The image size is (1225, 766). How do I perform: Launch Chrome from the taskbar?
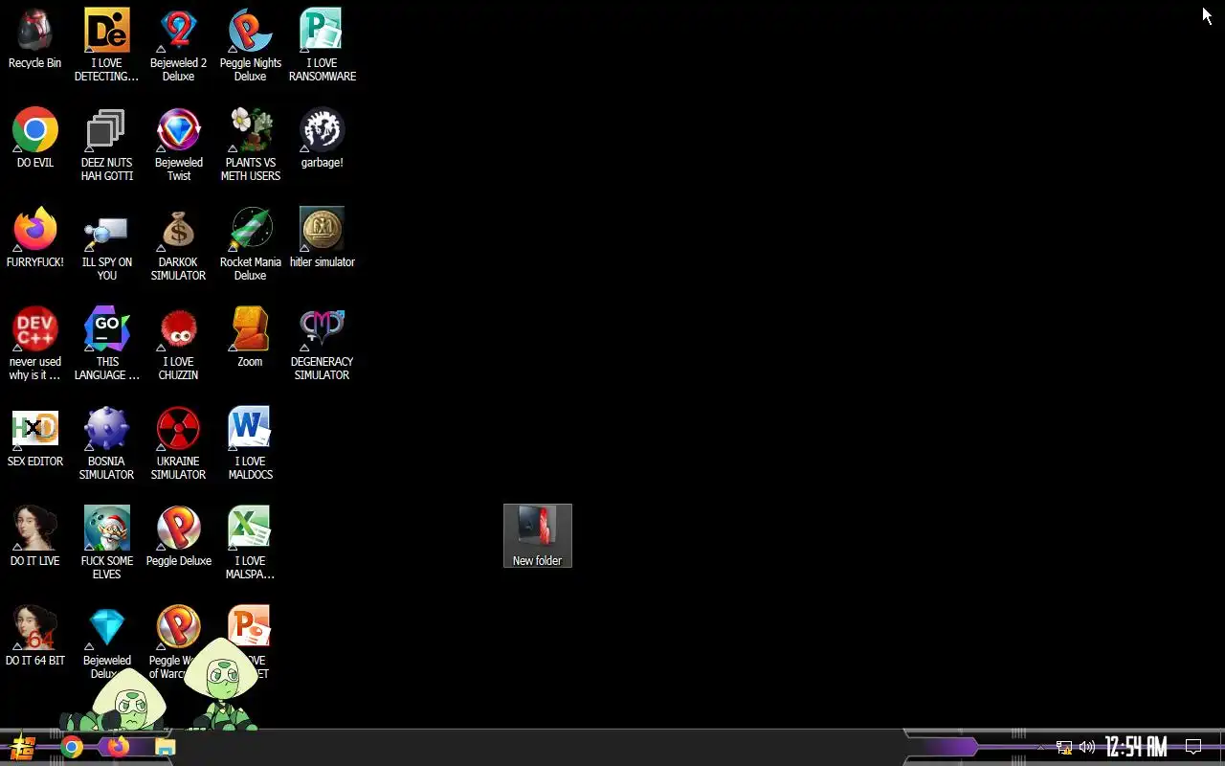tap(72, 748)
